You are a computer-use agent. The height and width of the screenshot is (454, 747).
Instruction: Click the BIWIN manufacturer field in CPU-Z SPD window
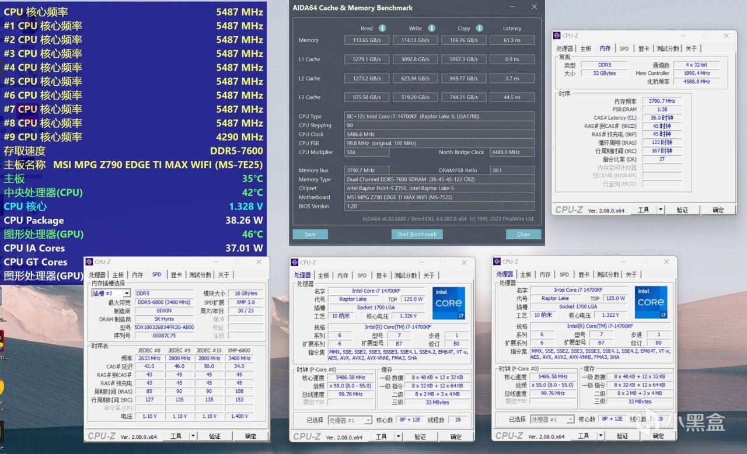[x=164, y=311]
